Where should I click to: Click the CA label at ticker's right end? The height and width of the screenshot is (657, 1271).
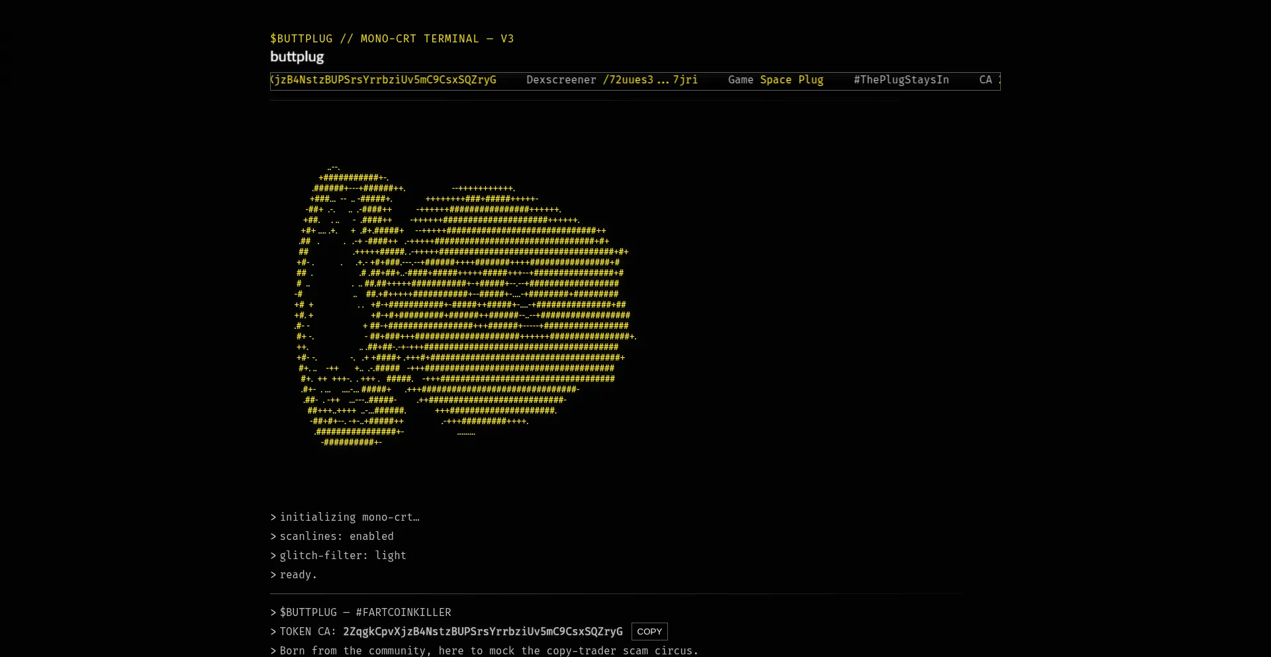click(x=985, y=80)
